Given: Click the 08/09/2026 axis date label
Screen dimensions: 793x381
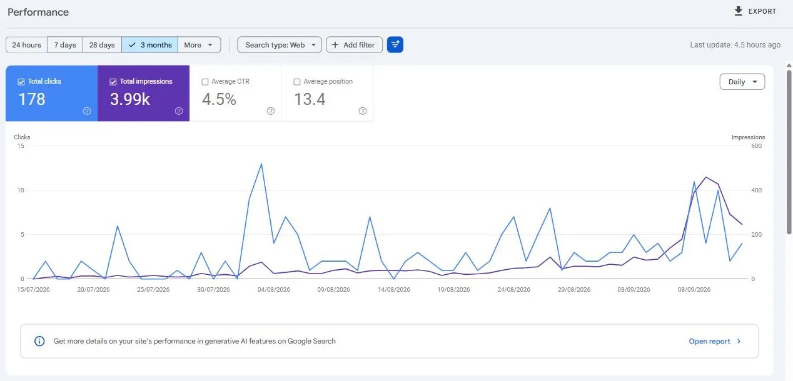Looking at the screenshot, I should [694, 290].
